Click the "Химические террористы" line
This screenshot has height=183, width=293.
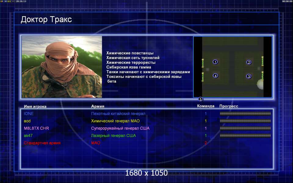click(131, 62)
